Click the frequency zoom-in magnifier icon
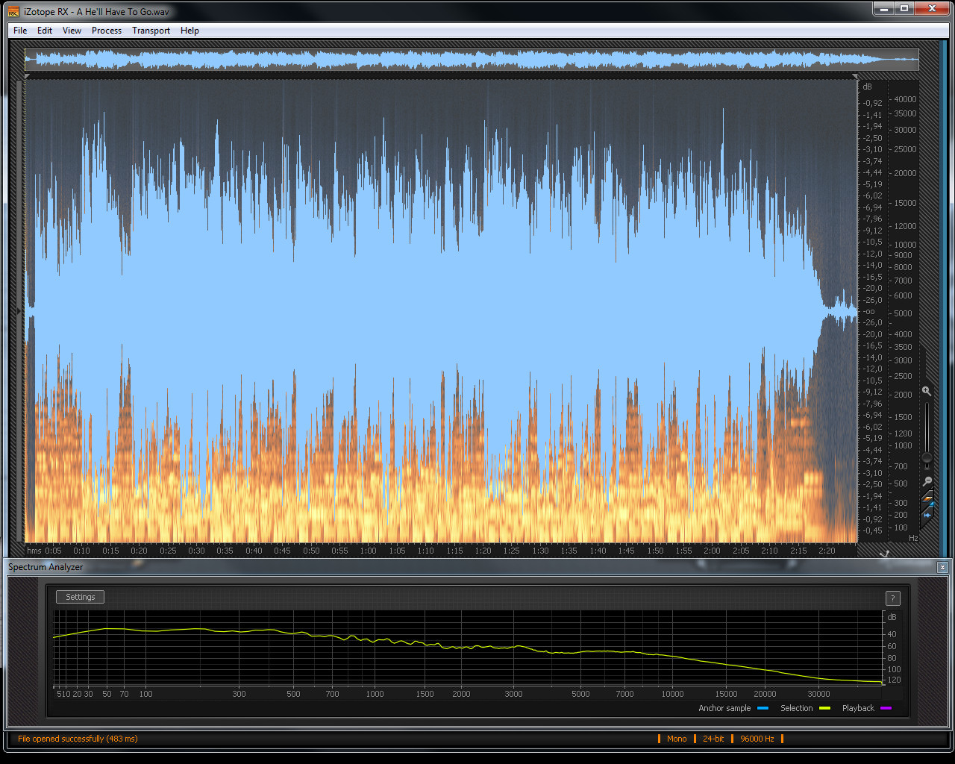The height and width of the screenshot is (764, 955). pos(926,391)
